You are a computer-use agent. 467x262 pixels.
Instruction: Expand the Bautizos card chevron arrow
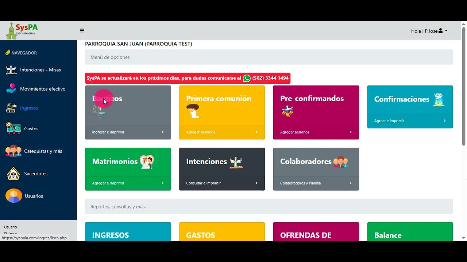pos(163,132)
